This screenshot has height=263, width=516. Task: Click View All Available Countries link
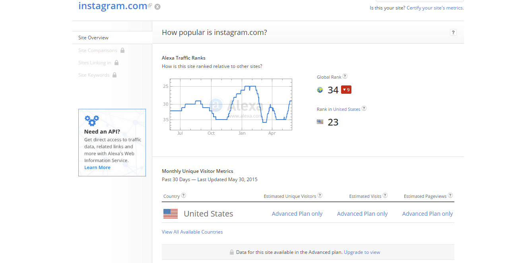[x=192, y=232]
